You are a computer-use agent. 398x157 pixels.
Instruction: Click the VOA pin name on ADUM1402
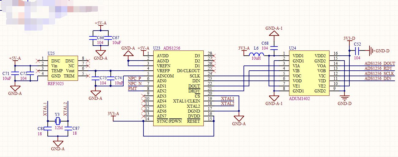pyautogui.click(x=322, y=66)
